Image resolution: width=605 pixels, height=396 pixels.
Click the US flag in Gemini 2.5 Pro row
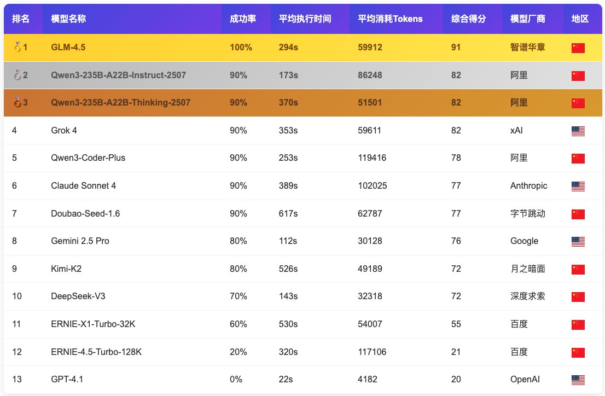(578, 242)
